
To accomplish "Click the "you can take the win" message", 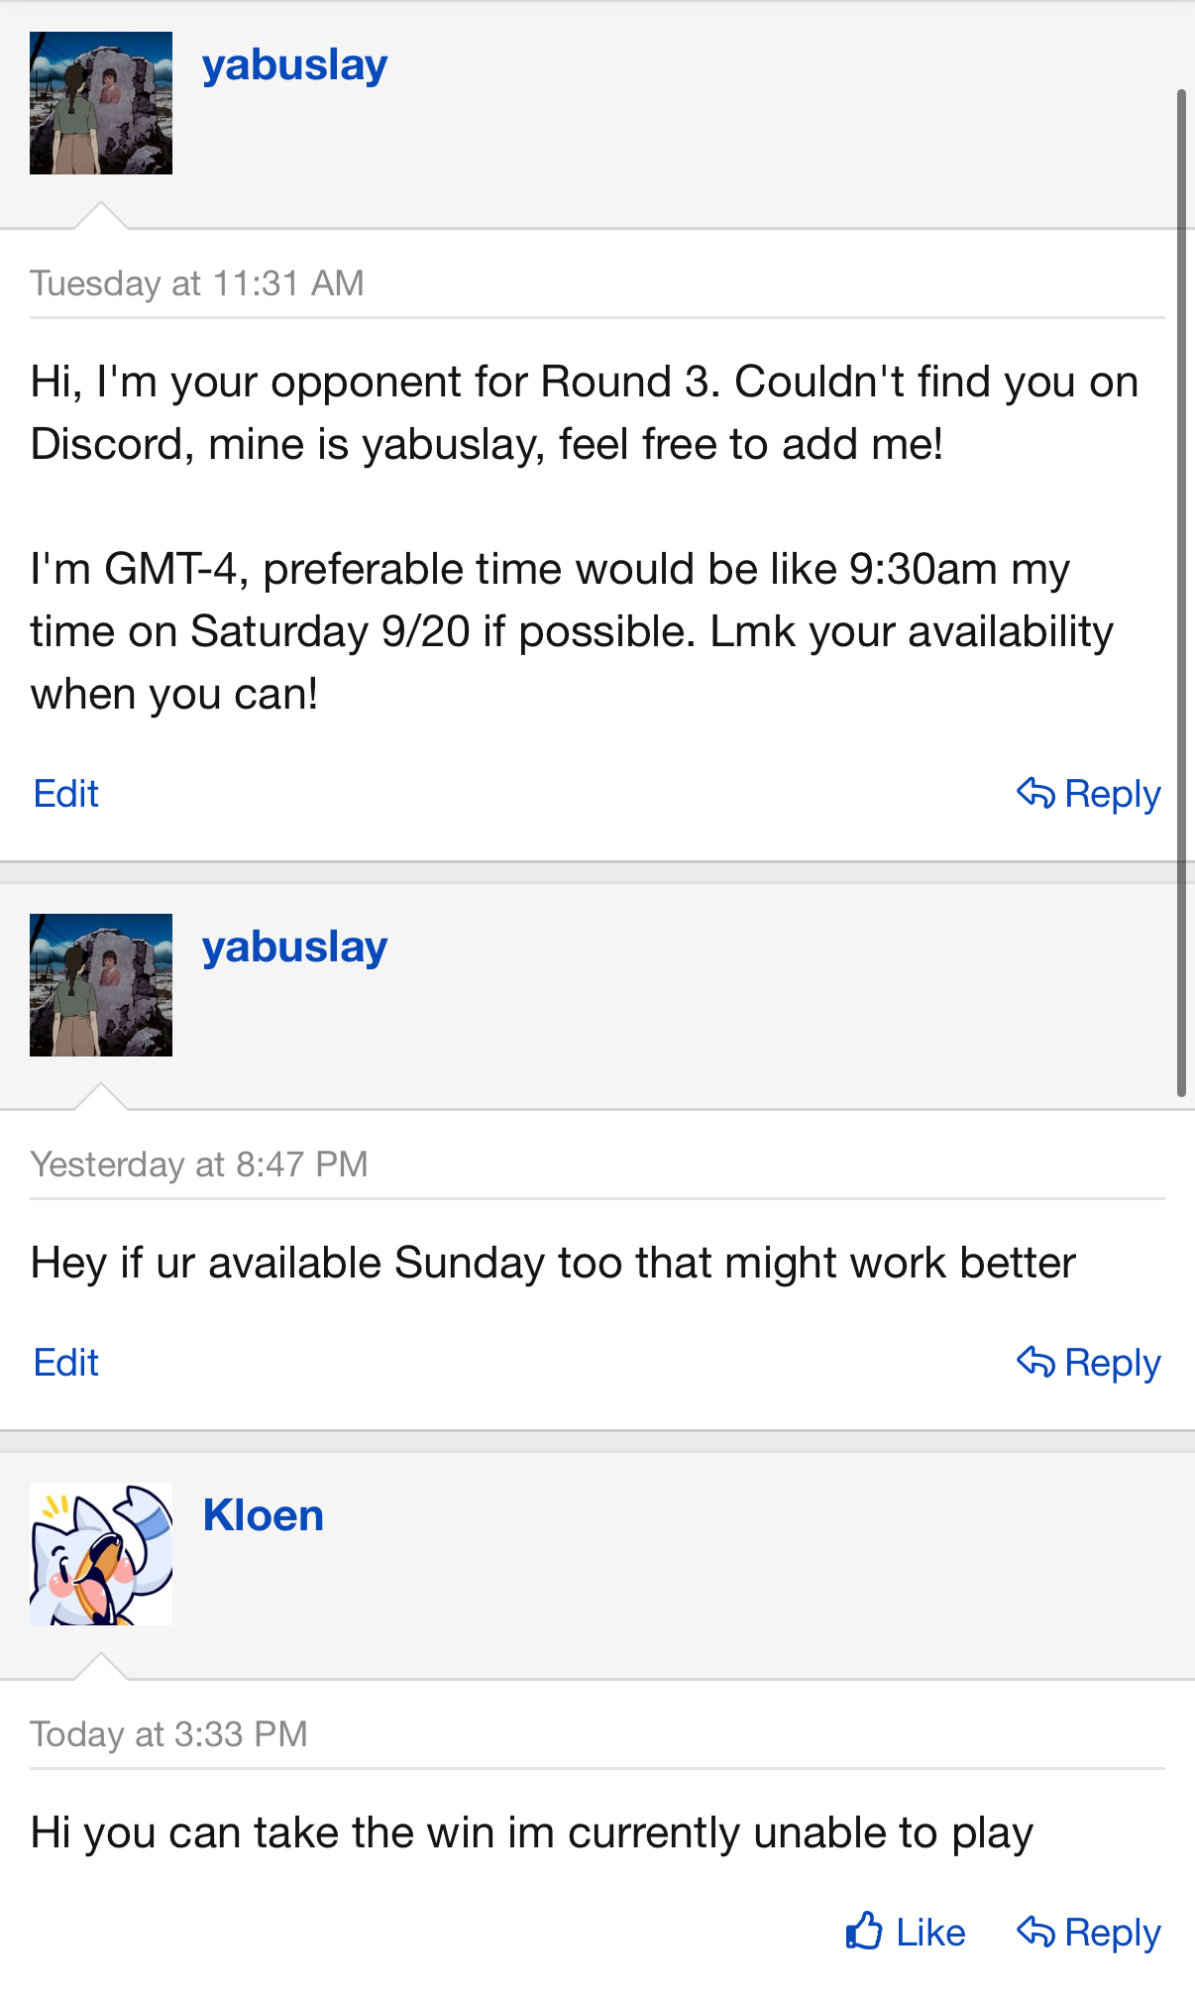I will pyautogui.click(x=532, y=1833).
